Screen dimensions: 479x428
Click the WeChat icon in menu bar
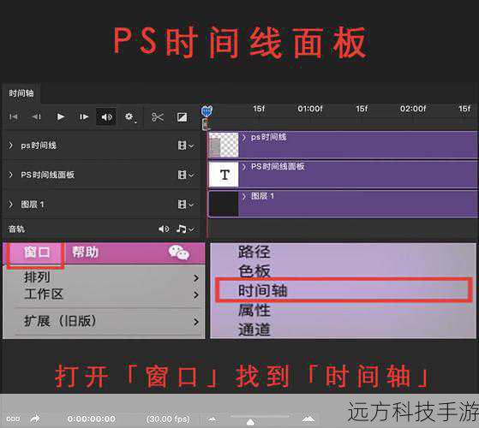pyautogui.click(x=179, y=253)
